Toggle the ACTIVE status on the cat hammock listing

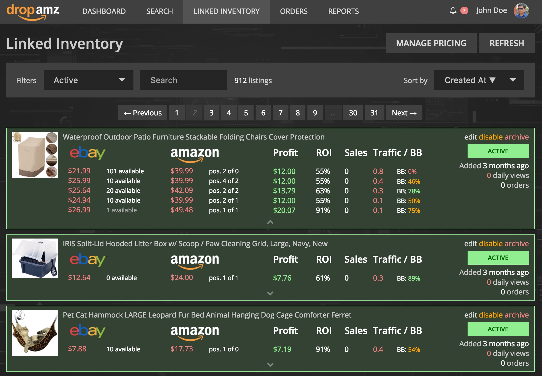coord(498,329)
